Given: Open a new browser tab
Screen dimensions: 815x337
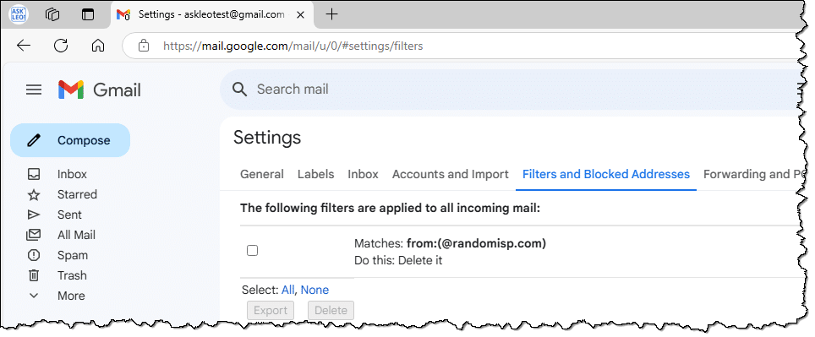Looking at the screenshot, I should click(x=331, y=14).
